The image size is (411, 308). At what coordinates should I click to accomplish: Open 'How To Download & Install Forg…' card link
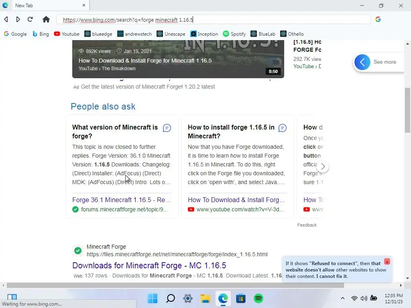[x=236, y=200]
